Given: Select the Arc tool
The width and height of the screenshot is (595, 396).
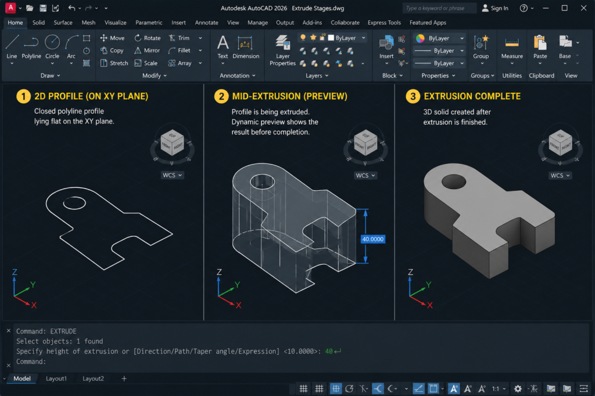Looking at the screenshot, I should click(x=71, y=46).
